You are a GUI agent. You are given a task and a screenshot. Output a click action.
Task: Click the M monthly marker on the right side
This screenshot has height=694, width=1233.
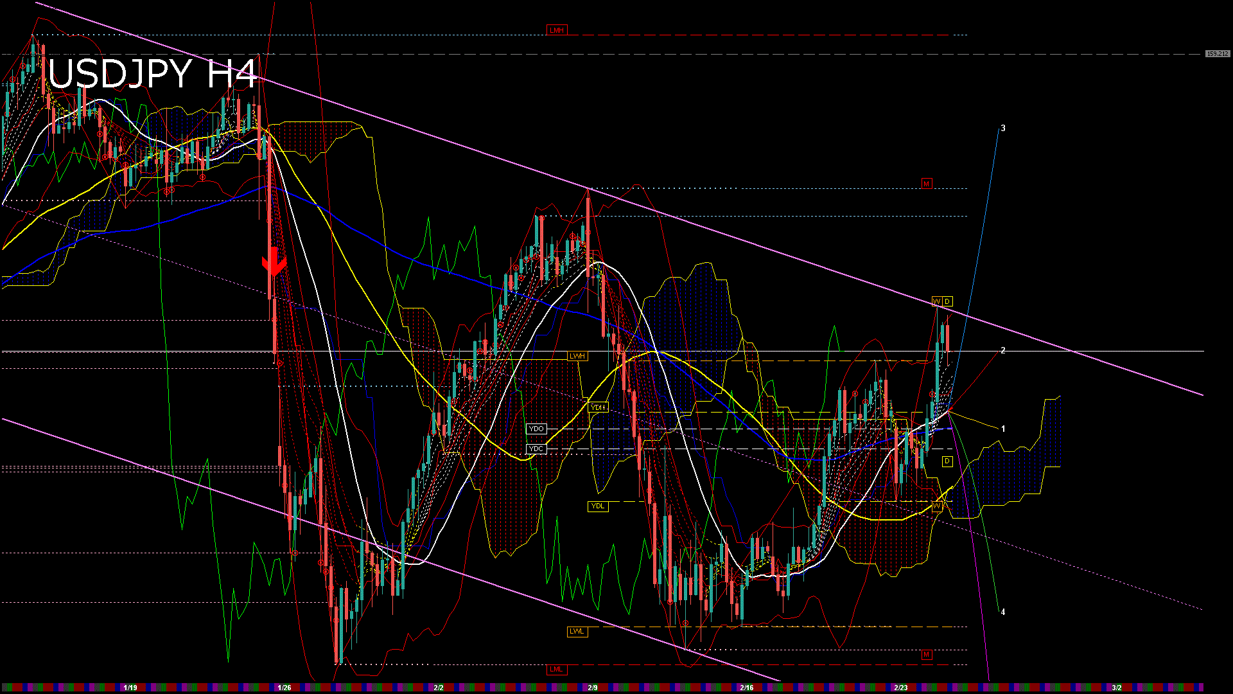[x=925, y=184]
